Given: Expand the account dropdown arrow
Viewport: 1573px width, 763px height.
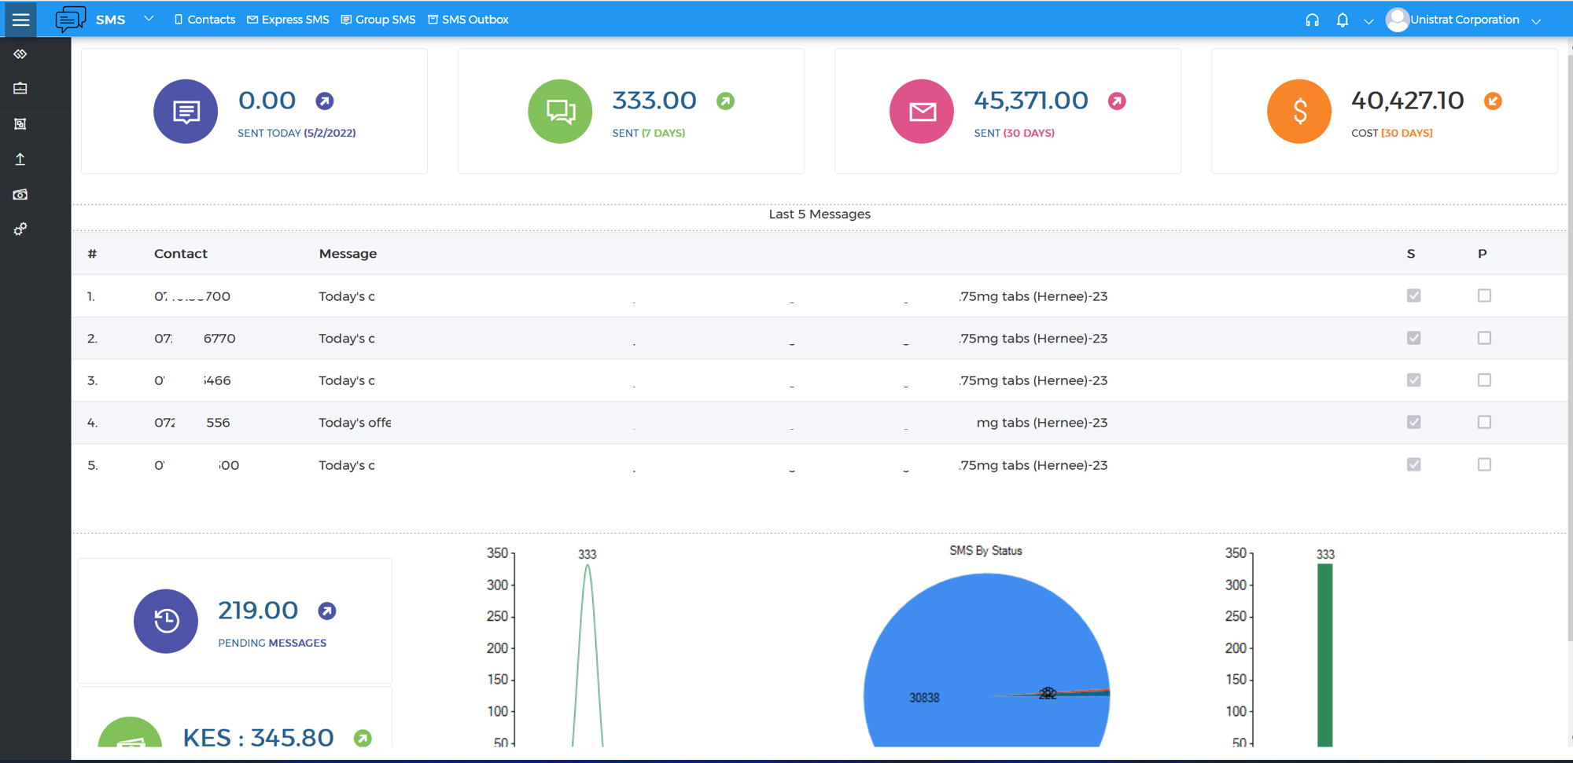Looking at the screenshot, I should tap(1536, 21).
